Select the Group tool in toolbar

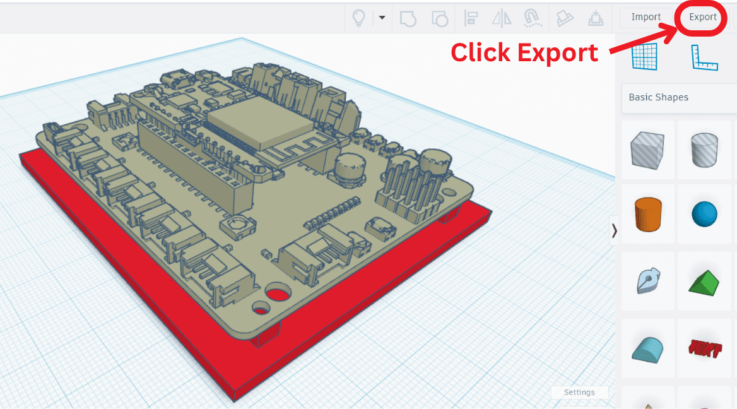click(408, 18)
